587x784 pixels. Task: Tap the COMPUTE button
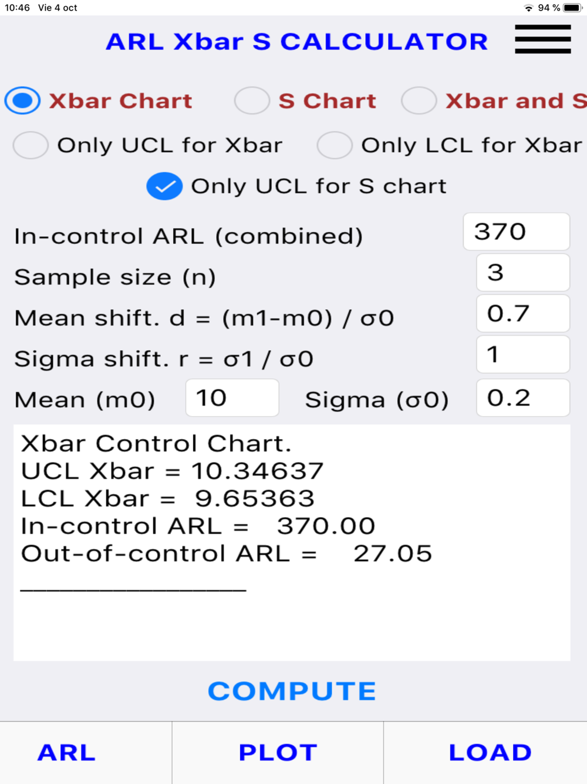point(292,691)
